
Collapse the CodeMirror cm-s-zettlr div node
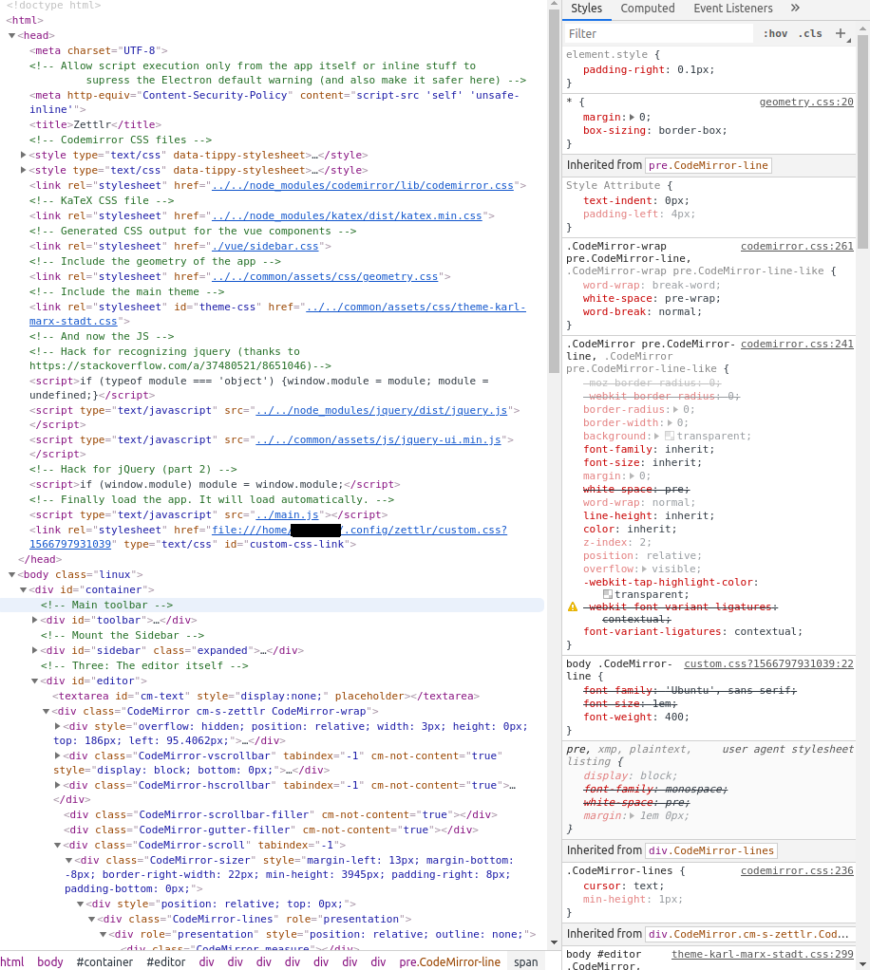point(46,712)
